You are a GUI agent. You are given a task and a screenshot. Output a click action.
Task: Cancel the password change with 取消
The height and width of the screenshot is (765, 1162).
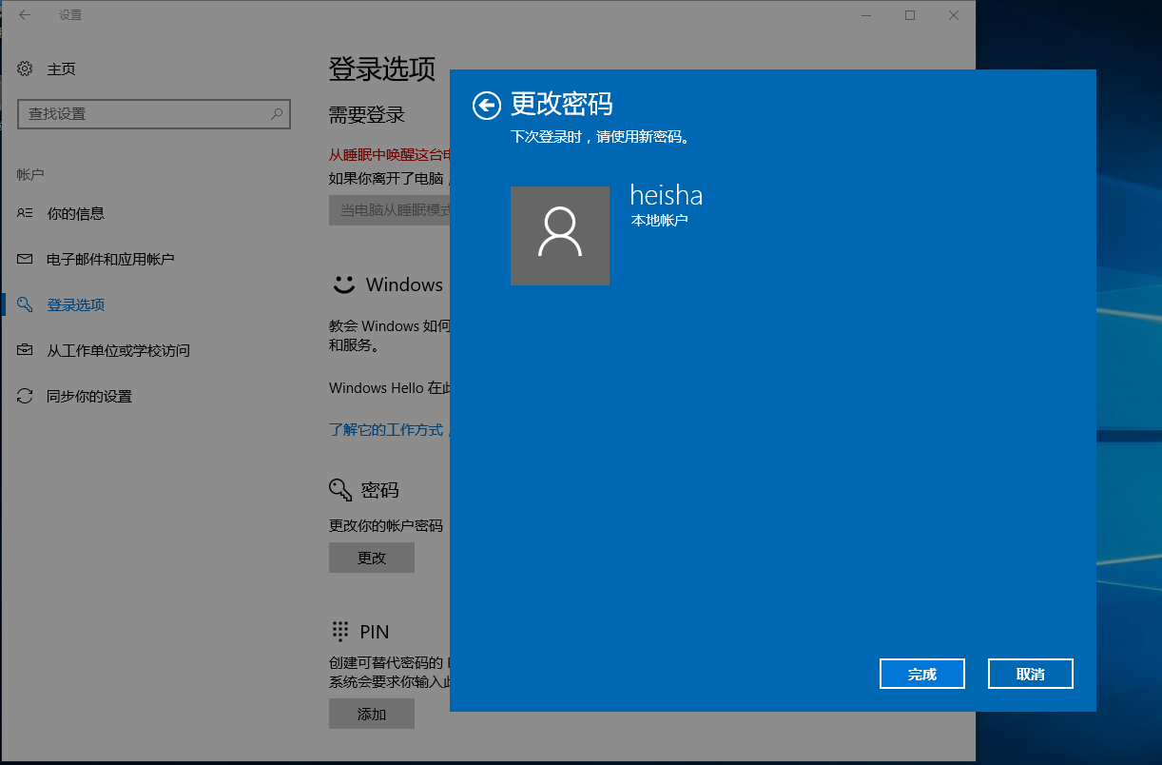[x=1031, y=674]
